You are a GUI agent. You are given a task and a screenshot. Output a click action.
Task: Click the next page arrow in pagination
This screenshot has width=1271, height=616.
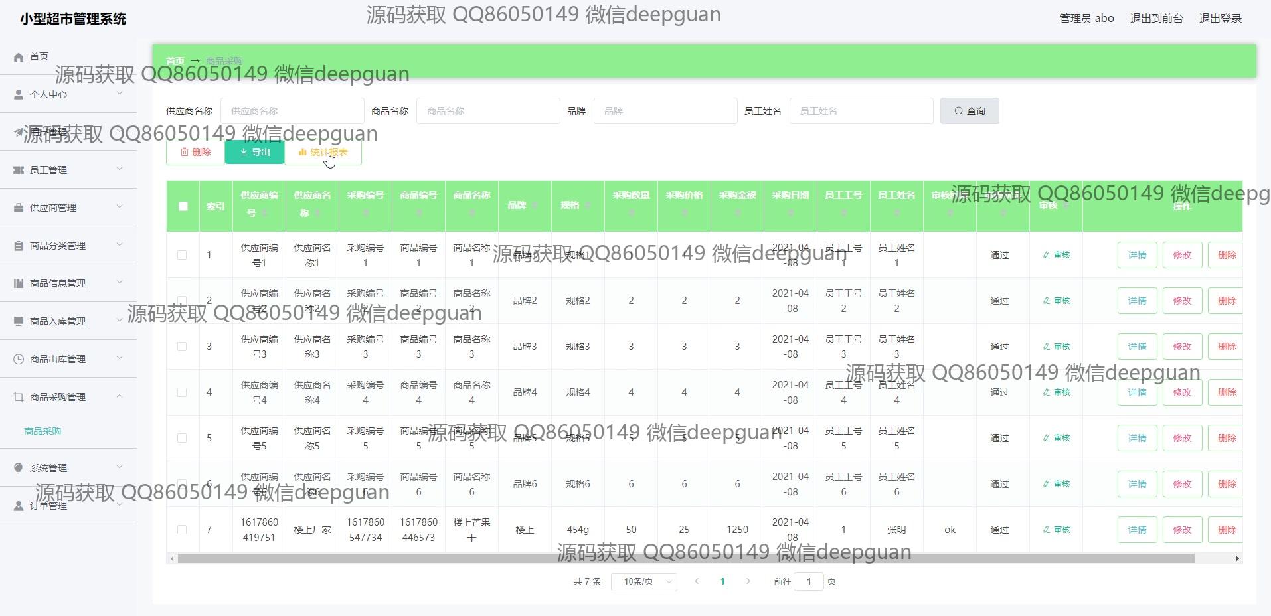748,581
